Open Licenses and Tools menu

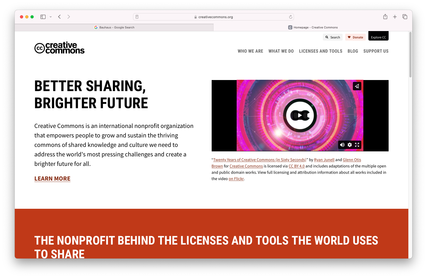pyautogui.click(x=321, y=51)
